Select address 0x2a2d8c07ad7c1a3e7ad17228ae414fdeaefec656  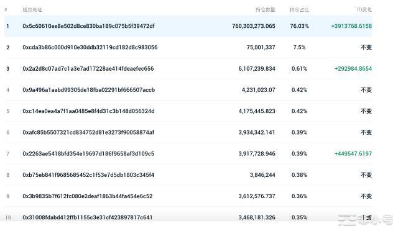[88, 69]
